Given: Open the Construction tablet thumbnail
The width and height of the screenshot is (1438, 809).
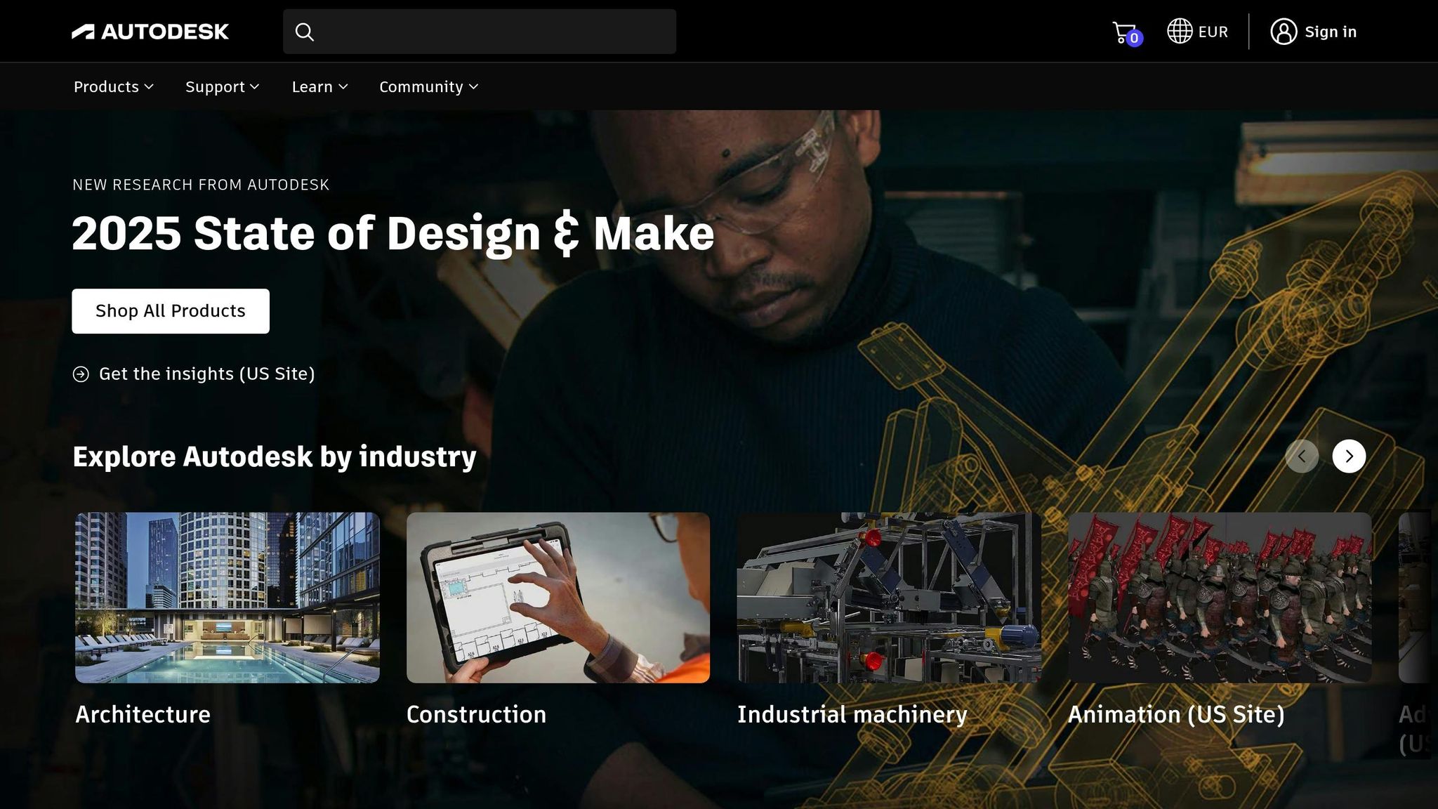Looking at the screenshot, I should [558, 598].
